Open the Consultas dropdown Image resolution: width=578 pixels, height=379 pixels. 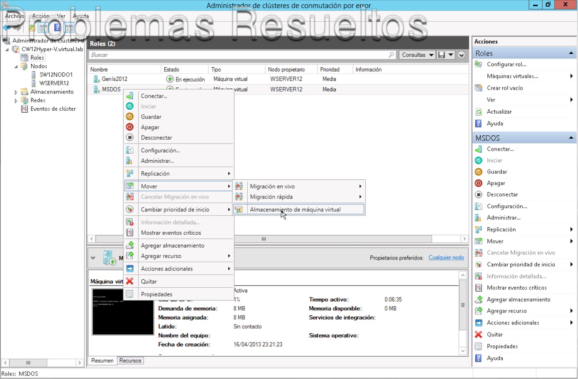tap(417, 55)
